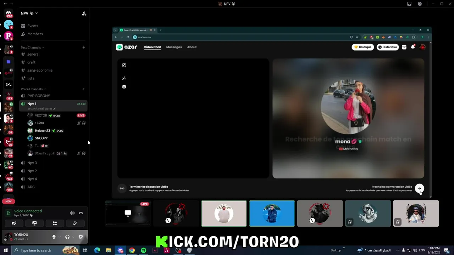Open About tab in Azar stream
This screenshot has width=454, height=255.
pos(192,47)
